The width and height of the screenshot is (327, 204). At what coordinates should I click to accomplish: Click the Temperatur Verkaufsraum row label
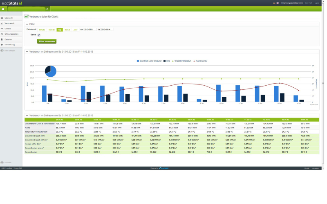coord(36,132)
